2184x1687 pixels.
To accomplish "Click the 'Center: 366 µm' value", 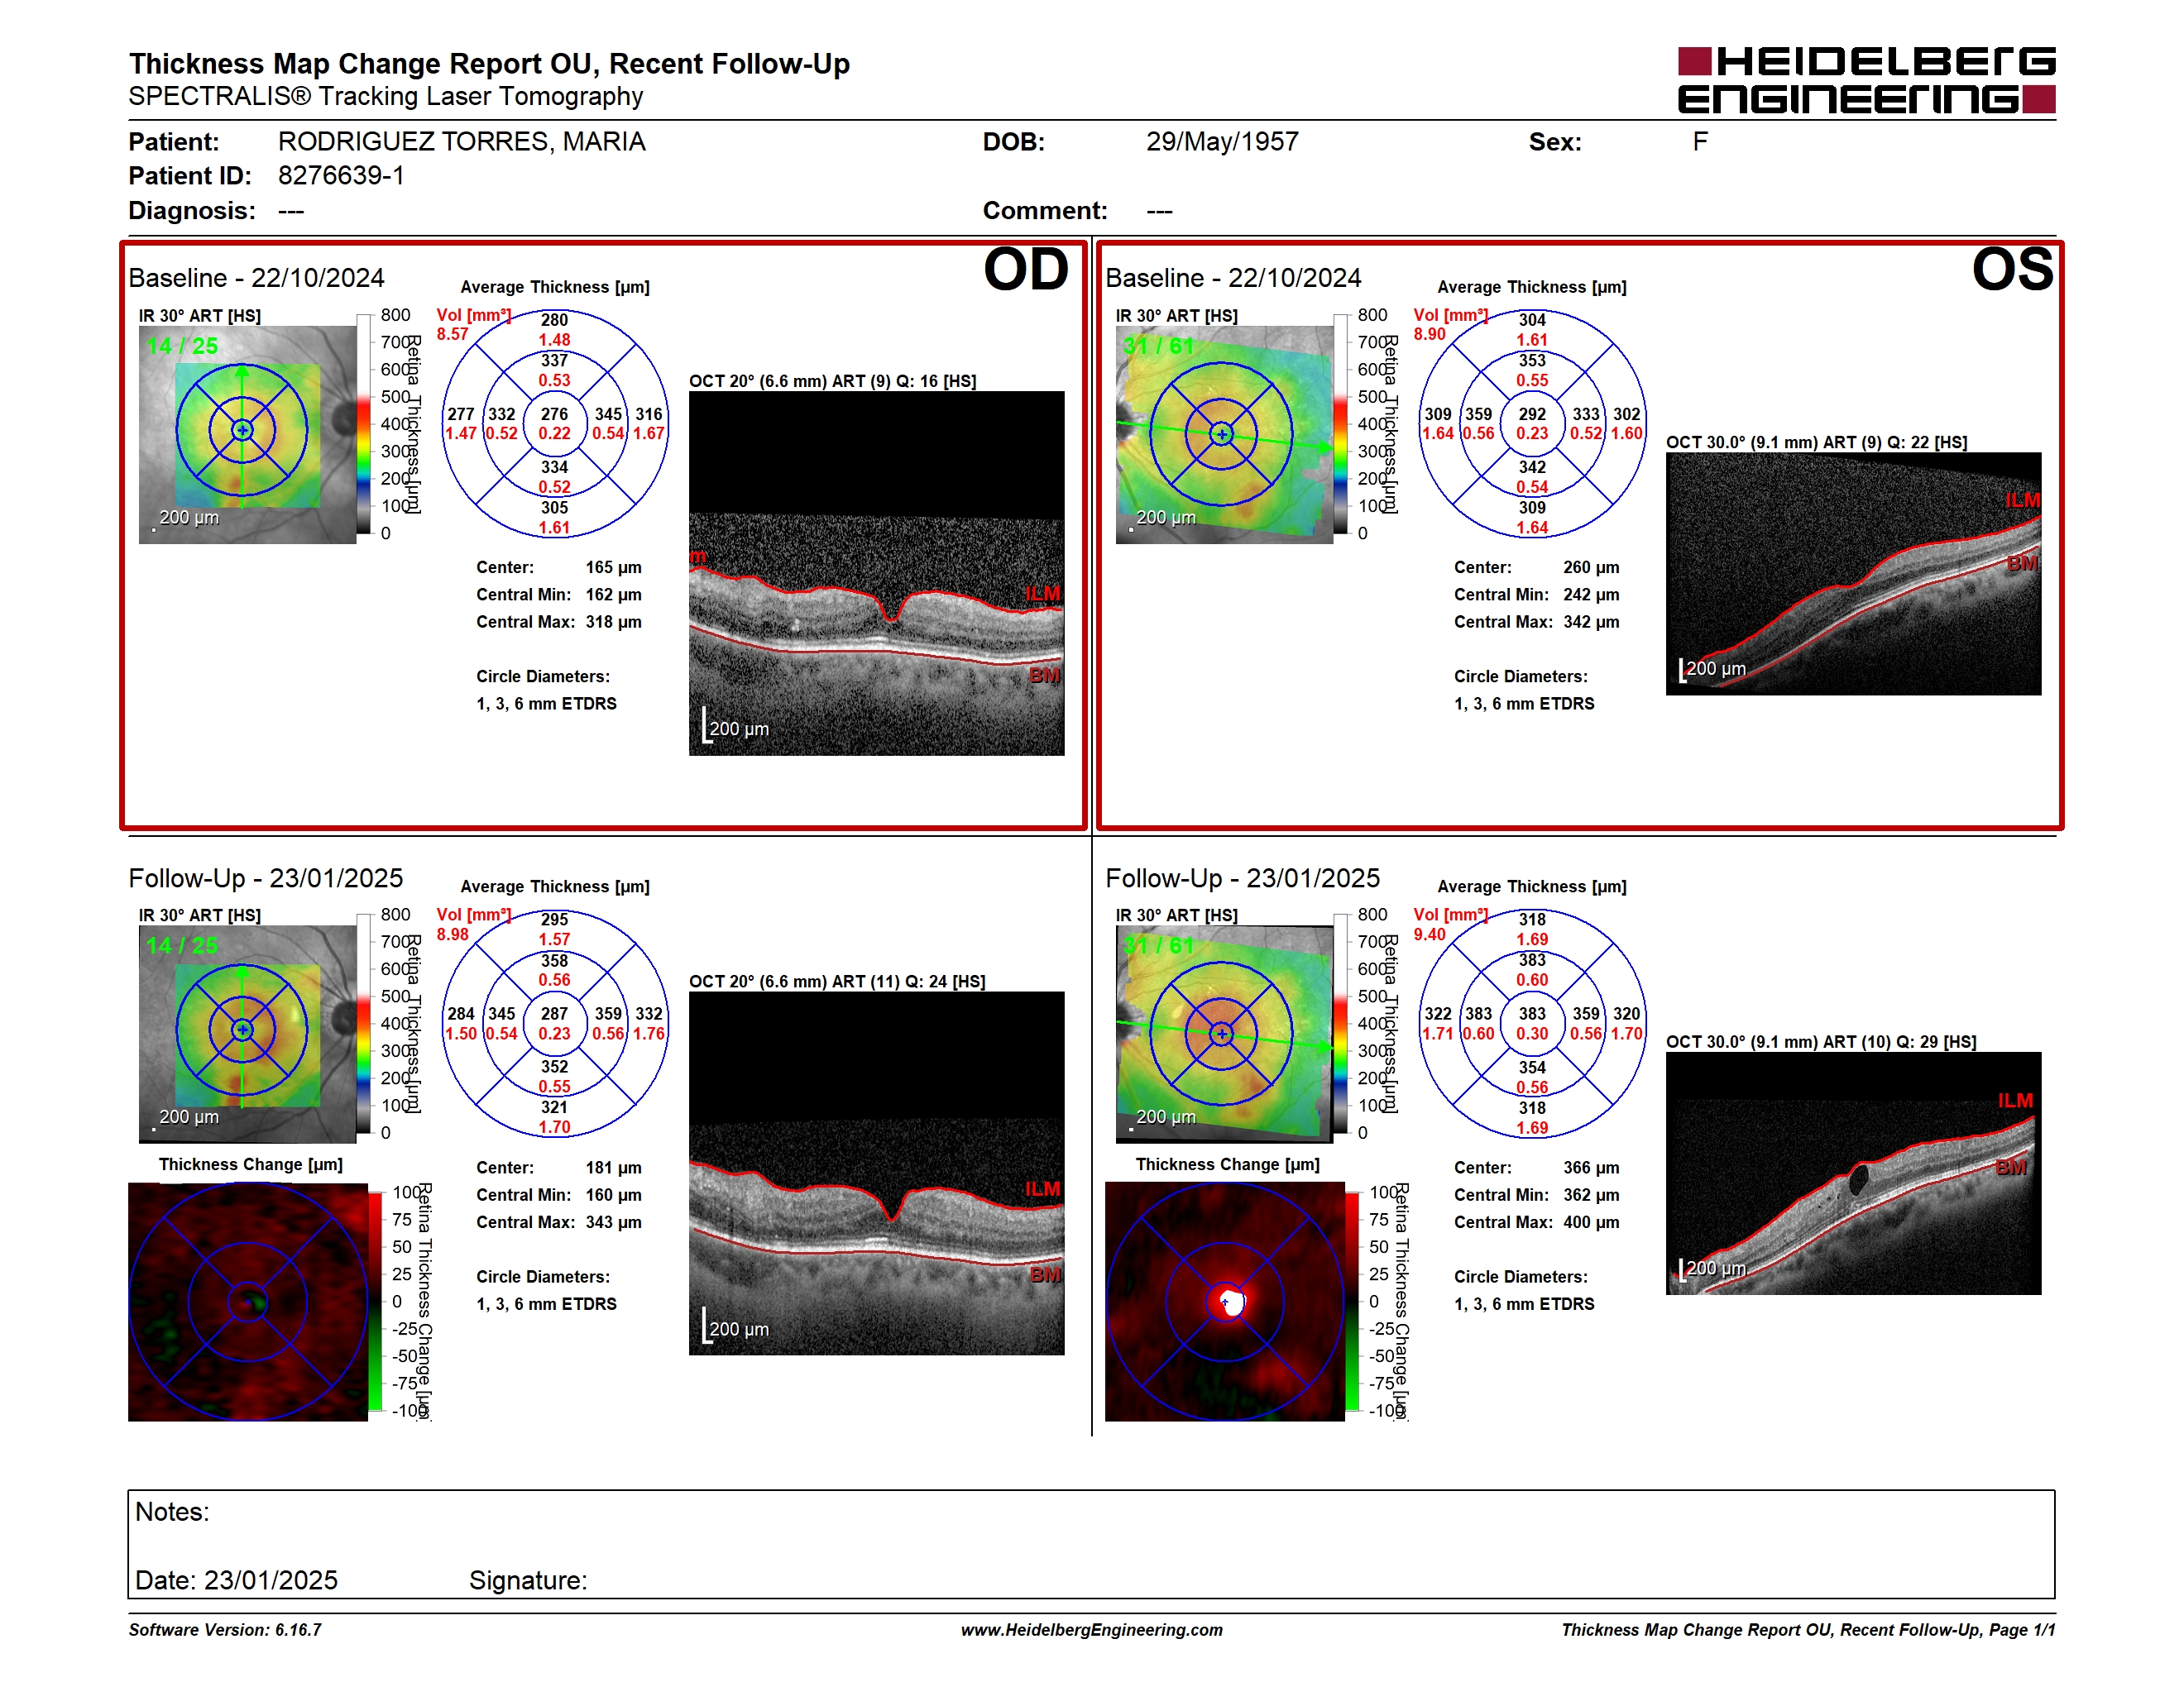I will pyautogui.click(x=1591, y=1168).
